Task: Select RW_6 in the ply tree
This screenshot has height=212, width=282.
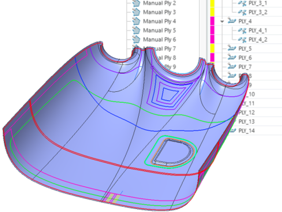Action: coord(245,58)
